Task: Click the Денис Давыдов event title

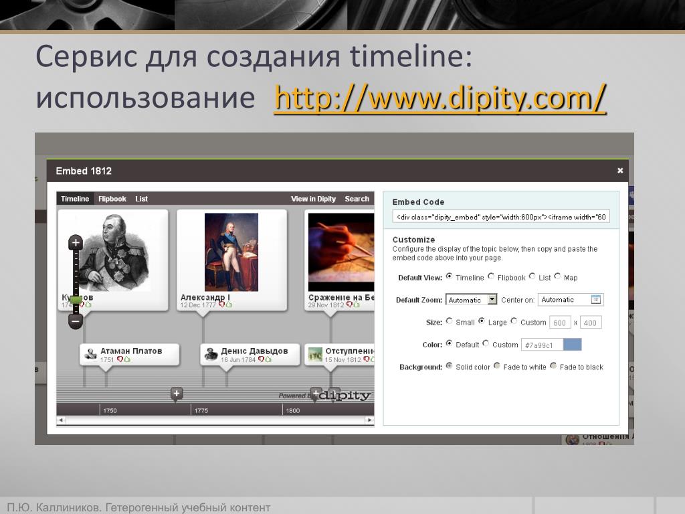Action: click(254, 351)
